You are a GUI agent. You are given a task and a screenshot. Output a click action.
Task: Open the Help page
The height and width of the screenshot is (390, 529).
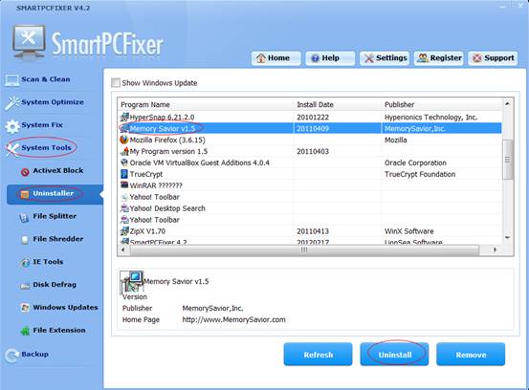[x=330, y=58]
